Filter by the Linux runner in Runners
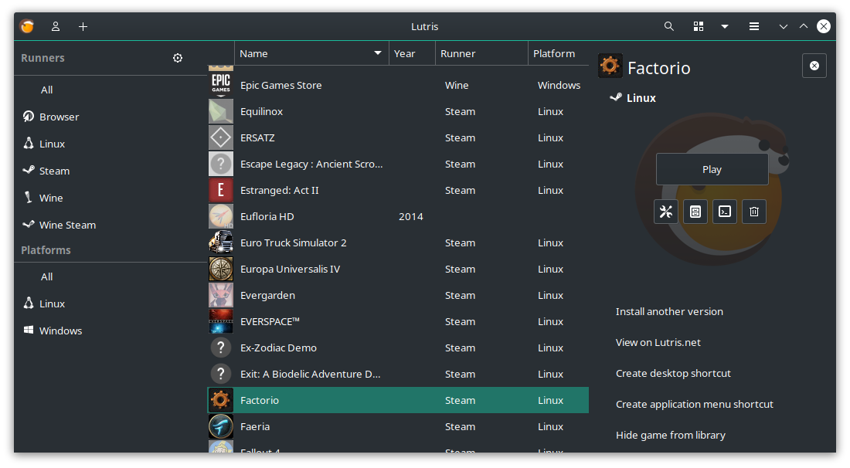Viewport: 850px width, 468px height. point(52,144)
